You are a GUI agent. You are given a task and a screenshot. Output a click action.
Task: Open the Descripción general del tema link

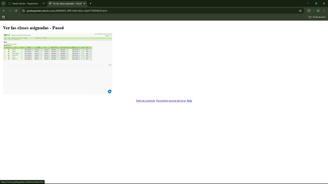point(171,101)
